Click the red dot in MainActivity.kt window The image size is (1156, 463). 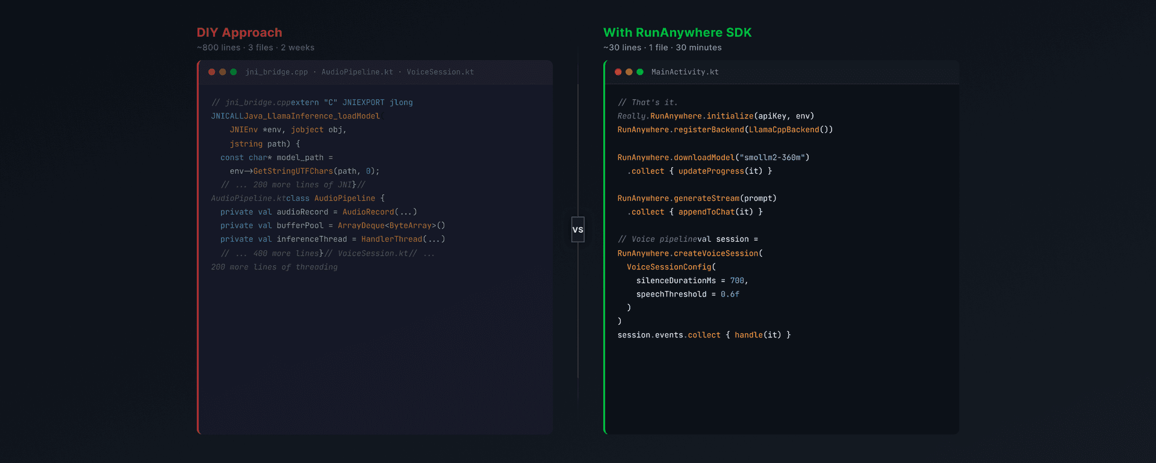pyautogui.click(x=618, y=72)
